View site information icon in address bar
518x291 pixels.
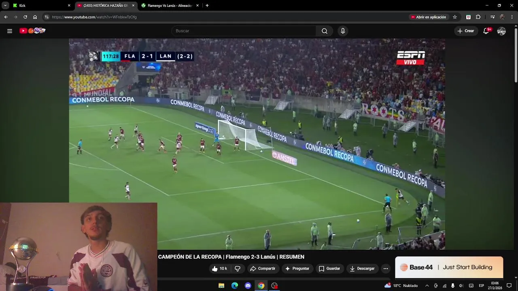[47, 17]
